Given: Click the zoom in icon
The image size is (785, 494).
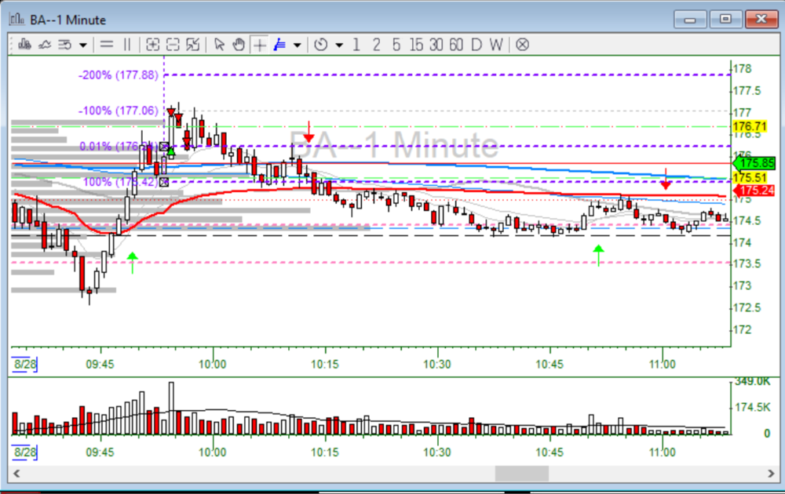Looking at the screenshot, I should (x=153, y=45).
